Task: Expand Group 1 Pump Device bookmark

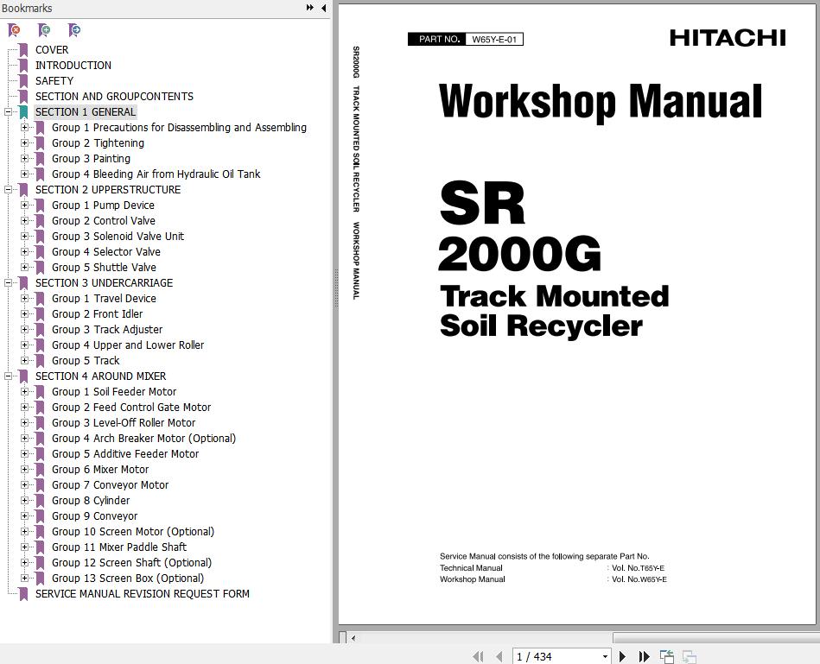Action: [x=24, y=206]
